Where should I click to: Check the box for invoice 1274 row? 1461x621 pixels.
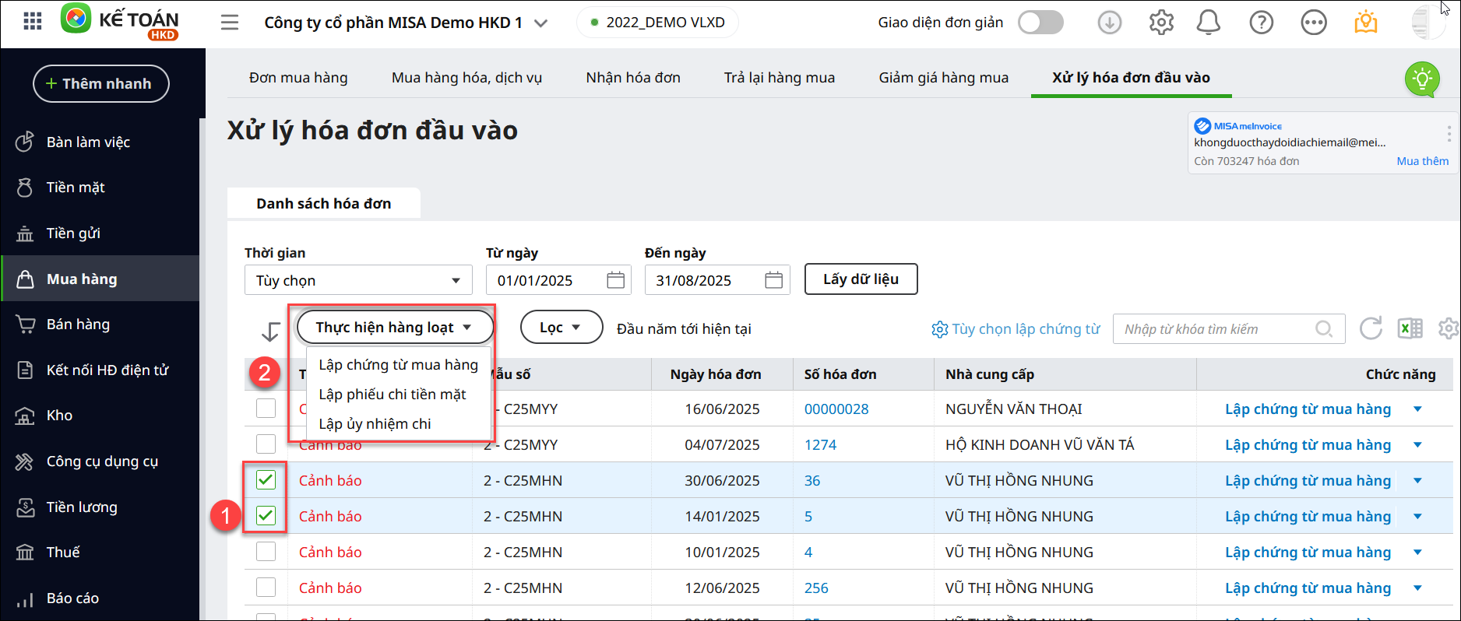point(266,444)
